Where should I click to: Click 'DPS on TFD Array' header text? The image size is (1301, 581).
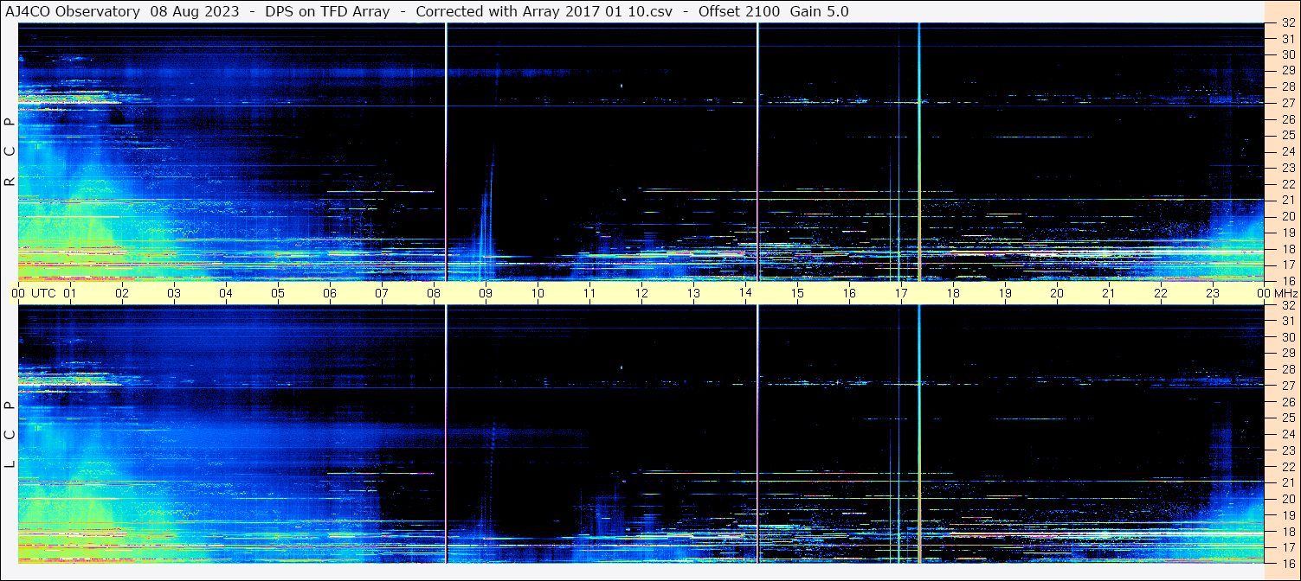coord(327,12)
